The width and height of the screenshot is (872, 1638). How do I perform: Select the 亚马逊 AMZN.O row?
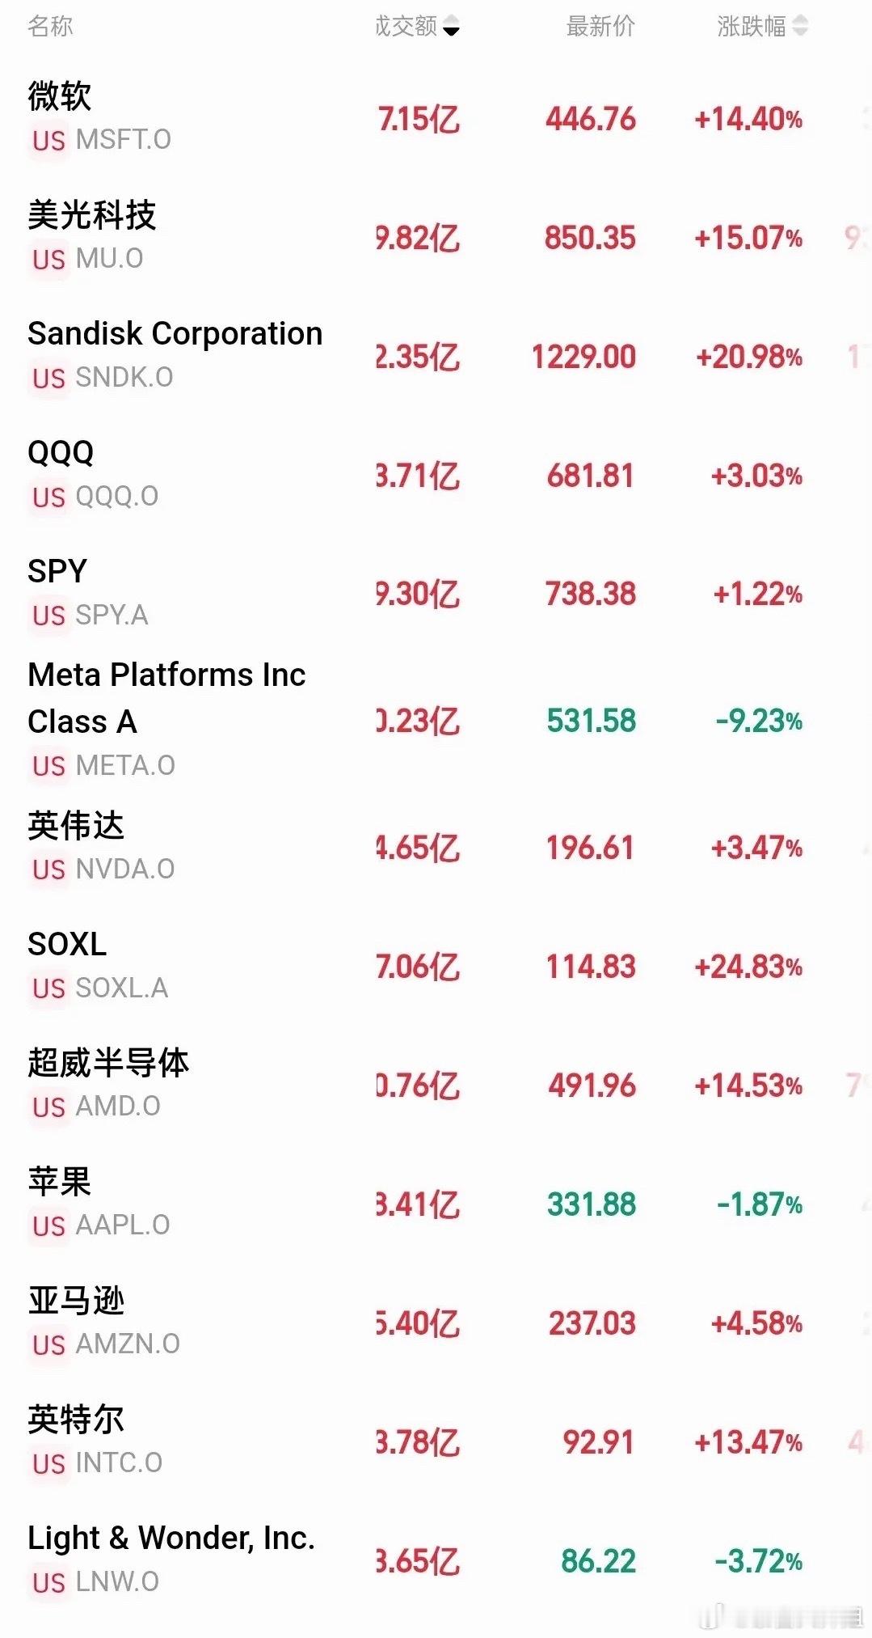tap(436, 1323)
